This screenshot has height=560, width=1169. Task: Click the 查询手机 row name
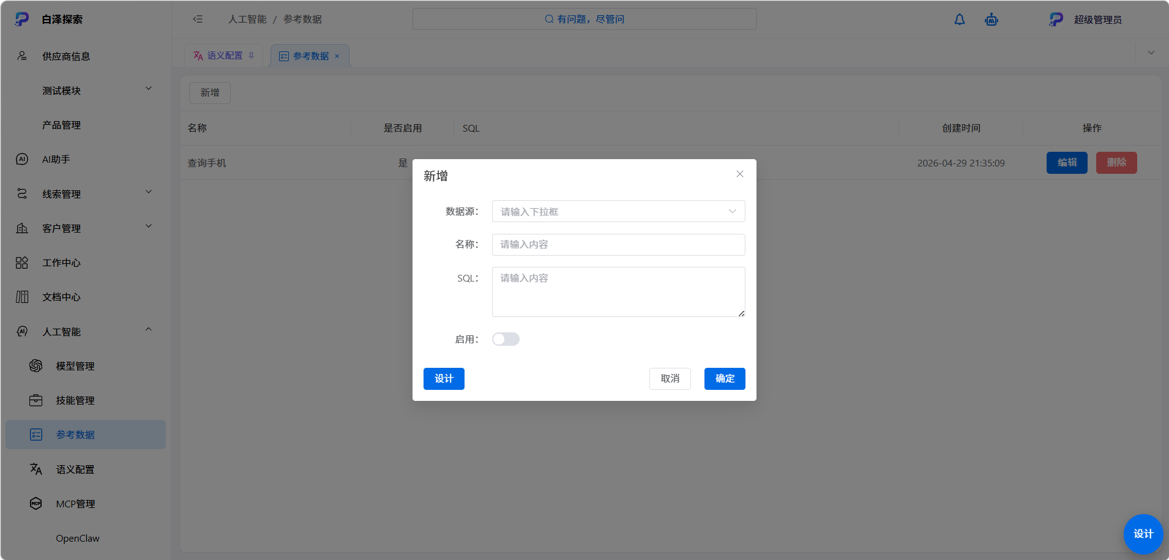pos(207,163)
